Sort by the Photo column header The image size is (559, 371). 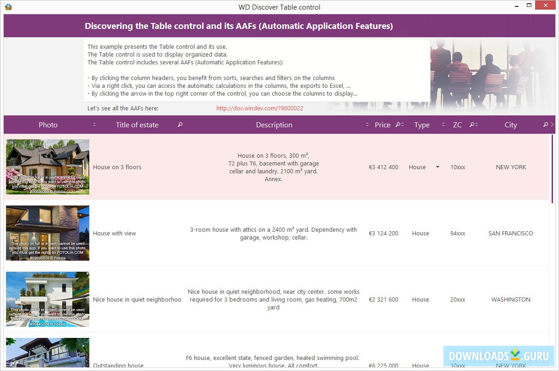click(x=48, y=125)
